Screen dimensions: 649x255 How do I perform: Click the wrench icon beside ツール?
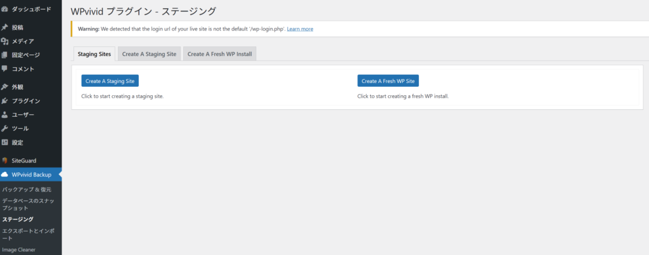[x=5, y=129]
